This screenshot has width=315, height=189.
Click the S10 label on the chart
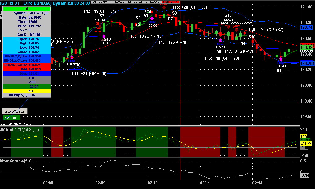tap(252, 37)
